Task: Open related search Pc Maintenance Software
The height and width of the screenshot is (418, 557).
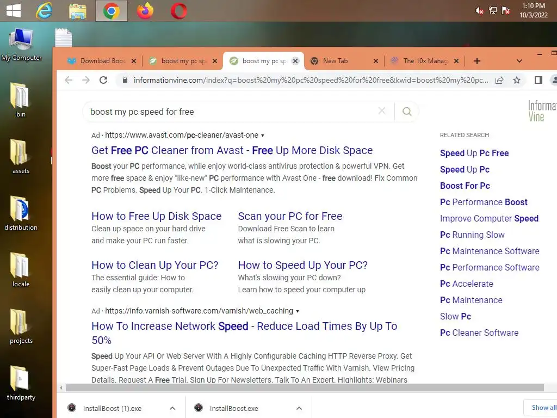Action: tap(490, 251)
